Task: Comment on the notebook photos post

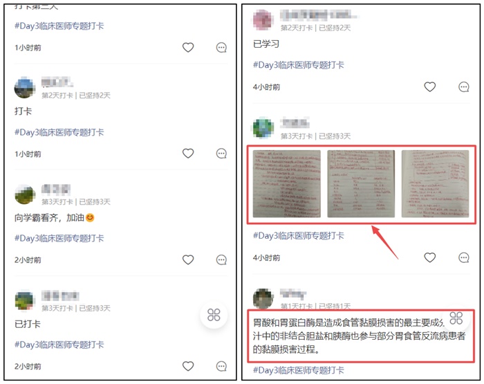Action: pyautogui.click(x=464, y=257)
